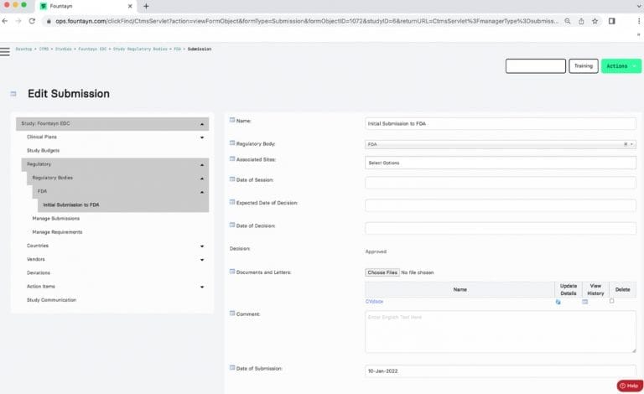Click the Expected Date of Decision field

(x=500, y=205)
